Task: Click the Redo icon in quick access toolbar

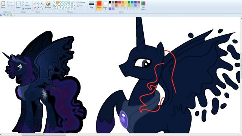Action: tap(8, 15)
